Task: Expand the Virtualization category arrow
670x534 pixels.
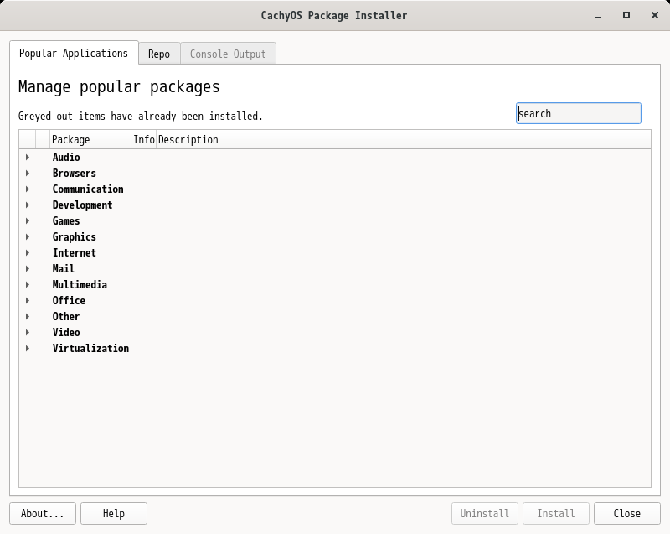Action: (x=28, y=349)
